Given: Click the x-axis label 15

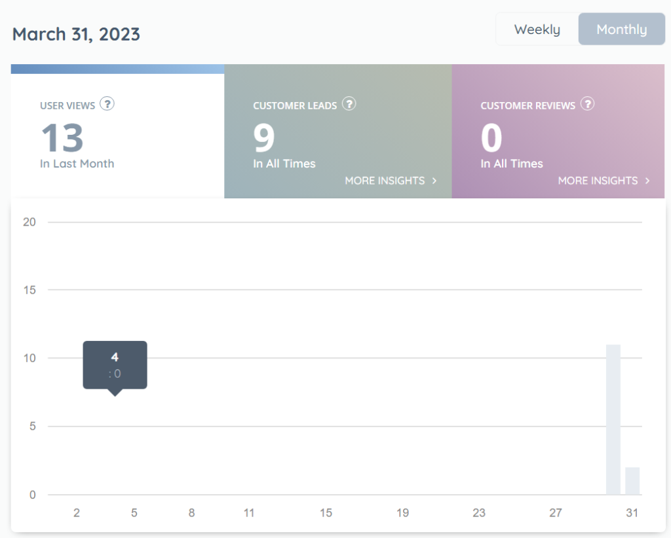Looking at the screenshot, I should coord(326,513).
